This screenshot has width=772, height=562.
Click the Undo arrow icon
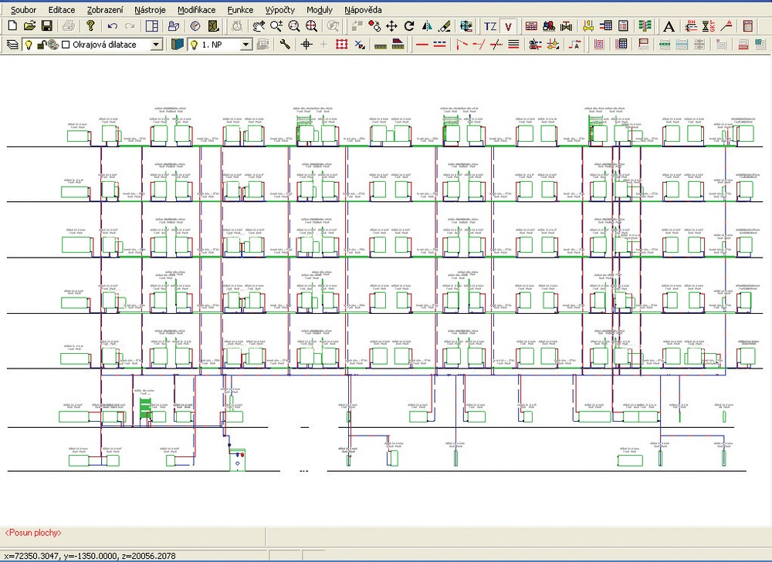(113, 26)
